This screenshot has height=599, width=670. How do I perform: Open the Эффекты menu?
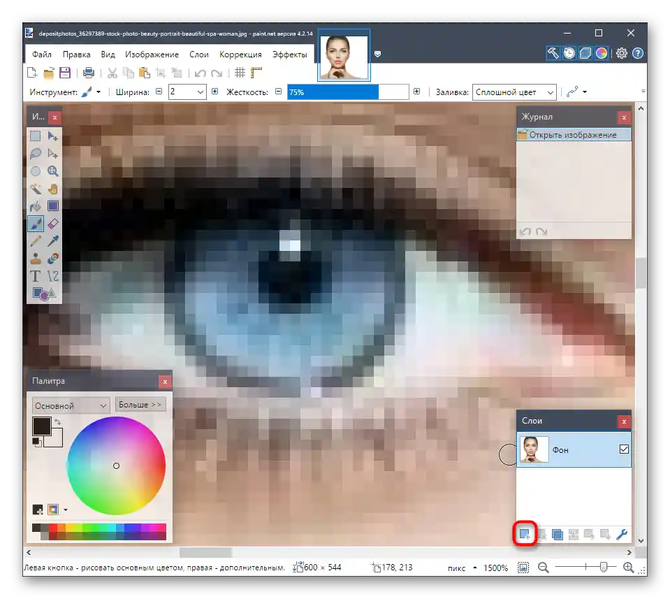pyautogui.click(x=289, y=55)
